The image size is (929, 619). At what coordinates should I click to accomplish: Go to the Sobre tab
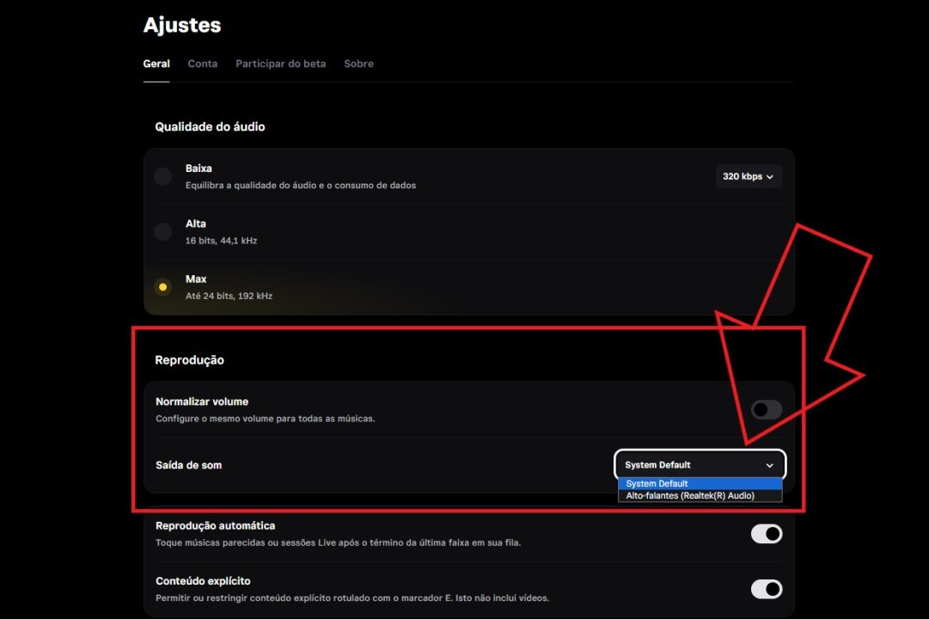[x=358, y=64]
